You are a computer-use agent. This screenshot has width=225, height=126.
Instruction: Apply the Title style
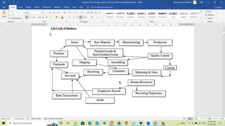click(x=173, y=15)
